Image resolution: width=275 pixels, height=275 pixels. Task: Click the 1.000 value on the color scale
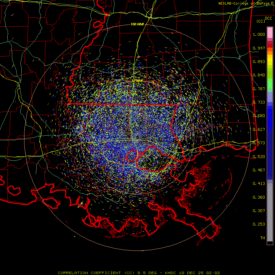259,34
